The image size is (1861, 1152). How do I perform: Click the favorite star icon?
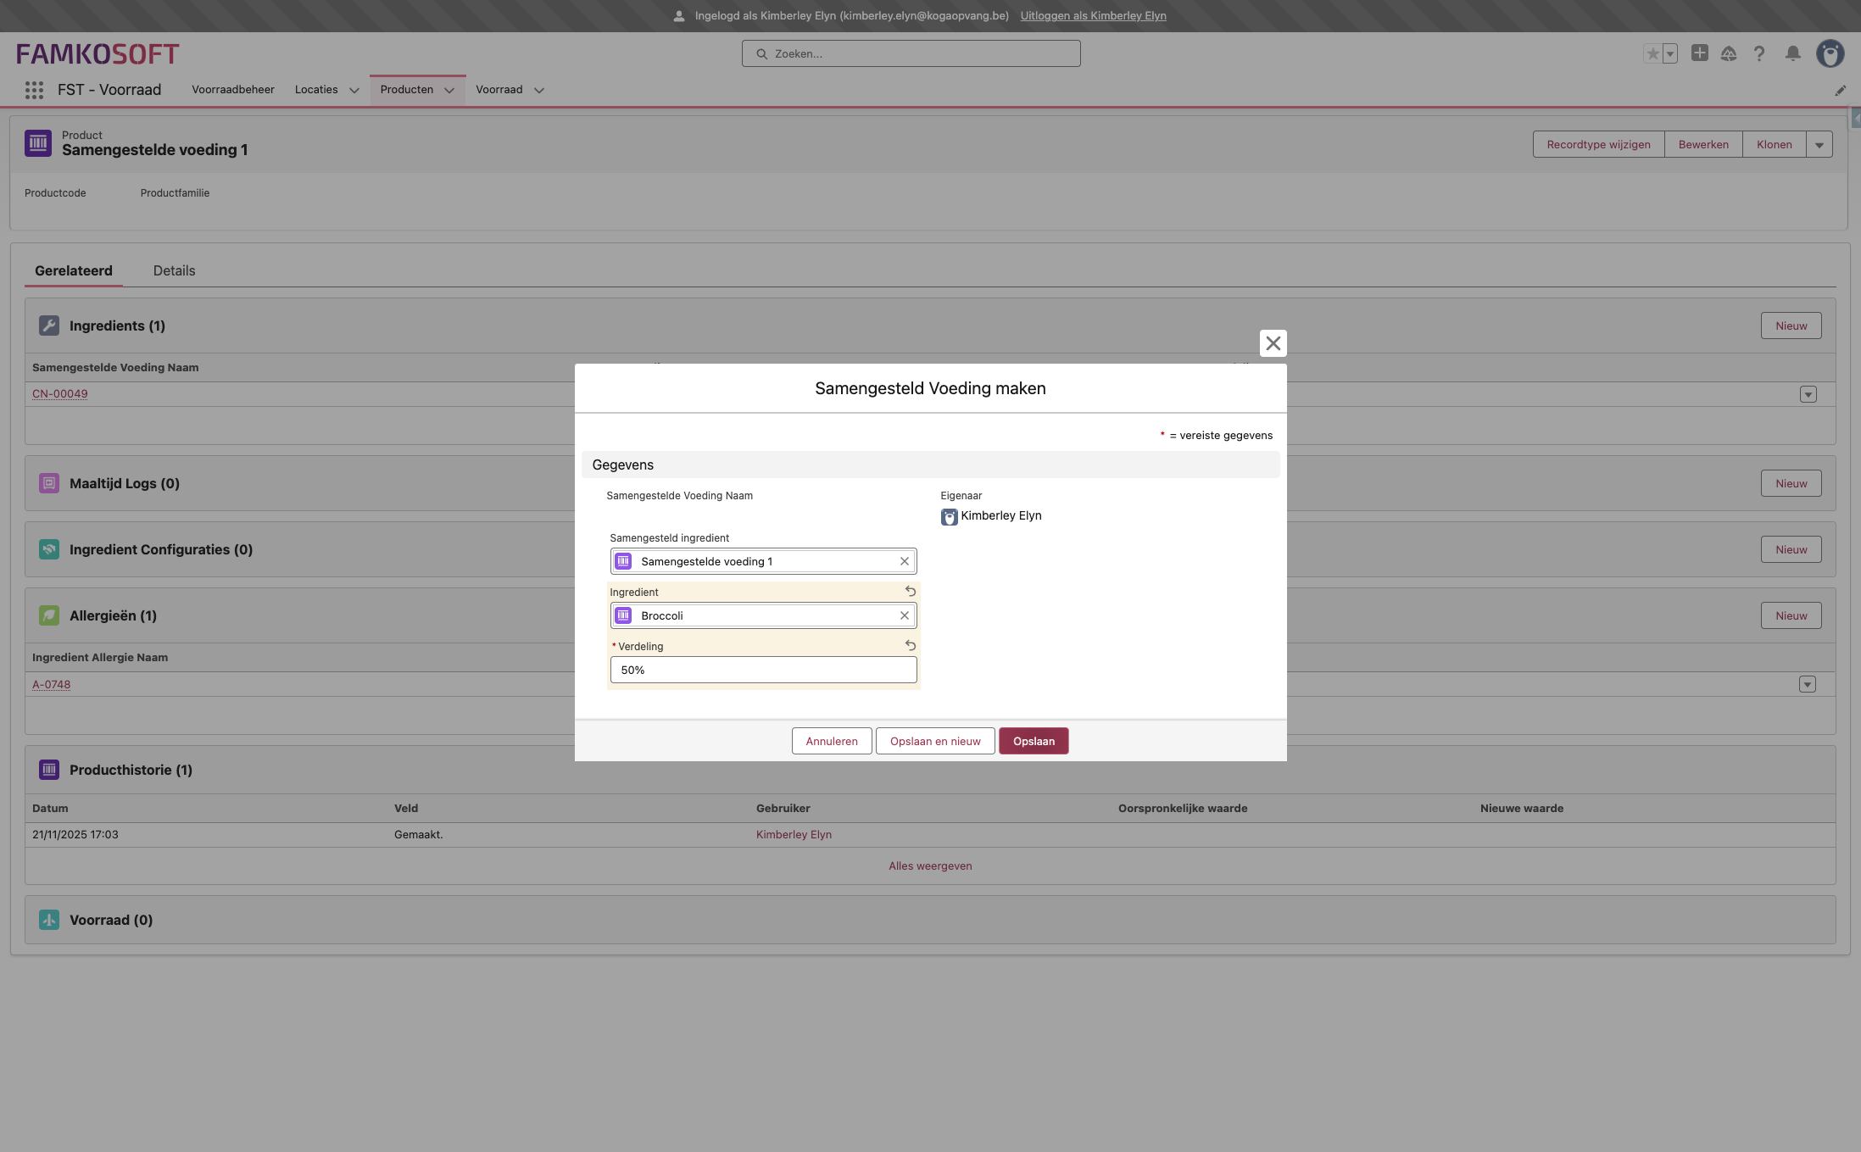point(1652,53)
